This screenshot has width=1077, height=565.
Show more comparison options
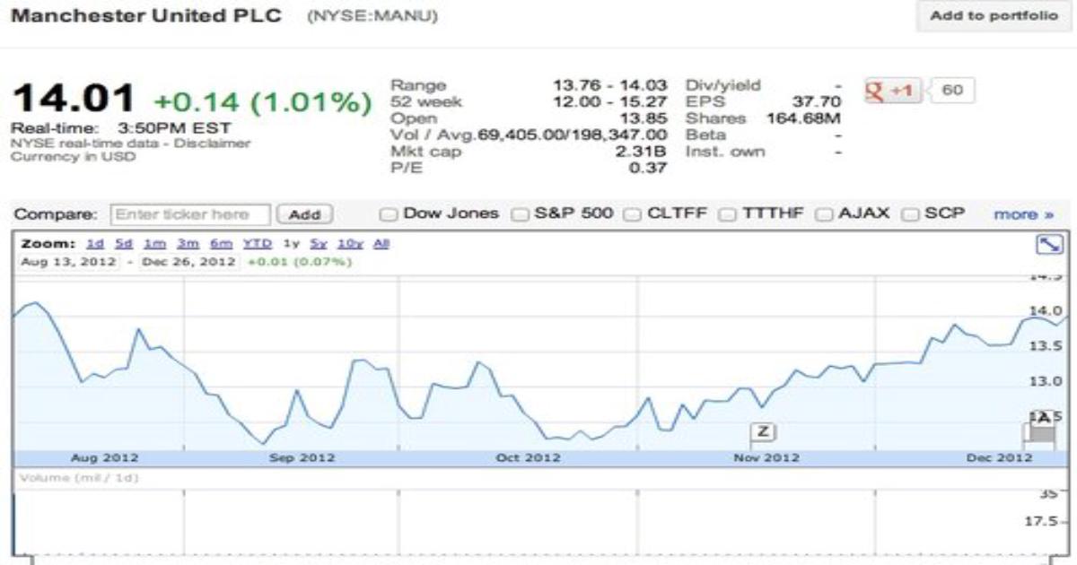pos(1023,215)
